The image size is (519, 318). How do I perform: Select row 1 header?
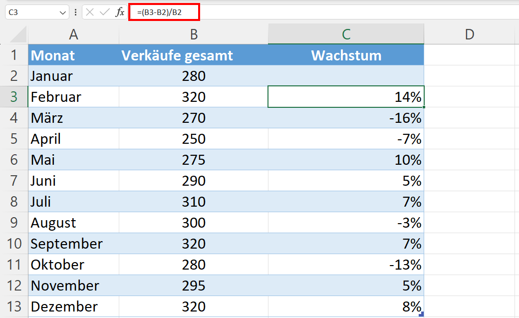click(14, 54)
